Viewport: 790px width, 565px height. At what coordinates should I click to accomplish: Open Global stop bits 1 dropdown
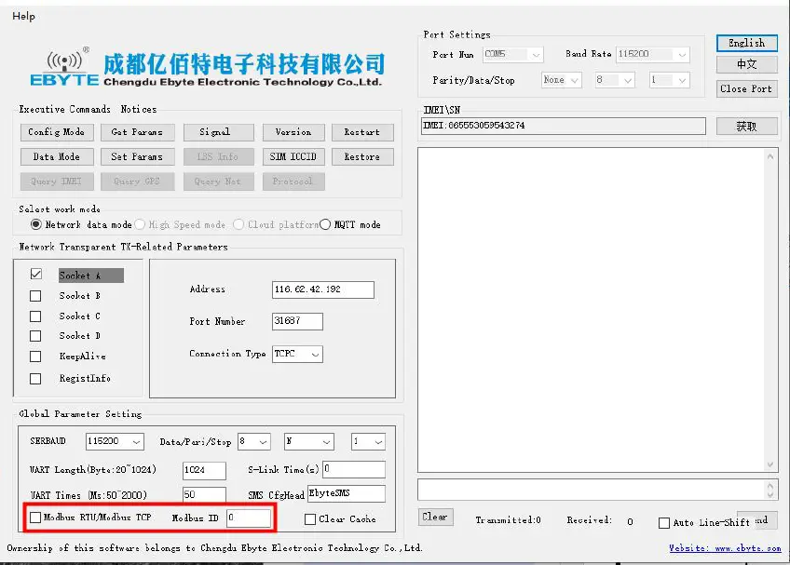point(368,441)
